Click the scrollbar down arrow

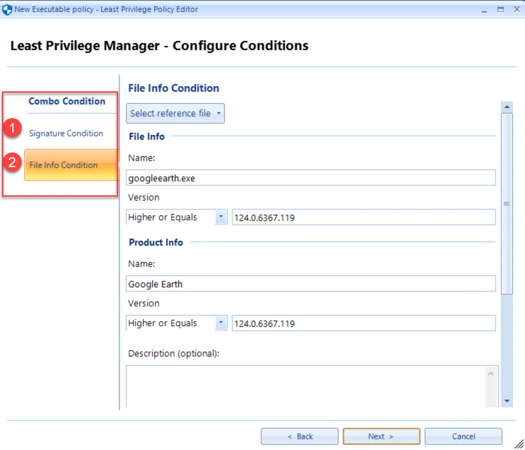507,401
